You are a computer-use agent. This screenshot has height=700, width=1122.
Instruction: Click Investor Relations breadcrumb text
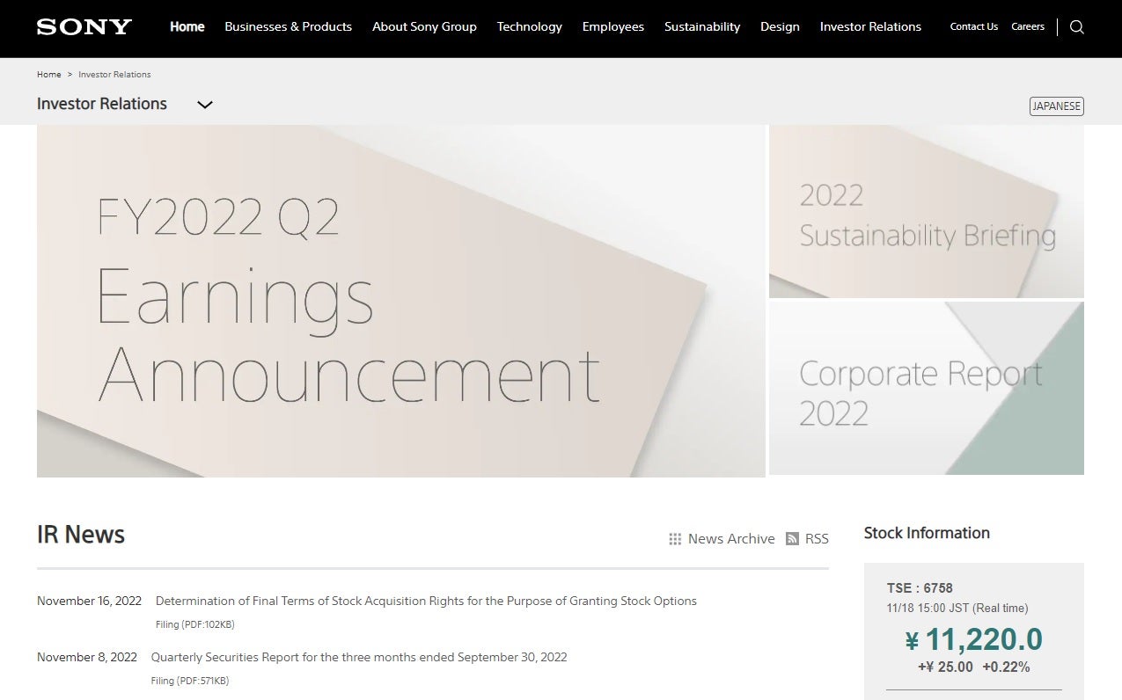[x=114, y=75]
